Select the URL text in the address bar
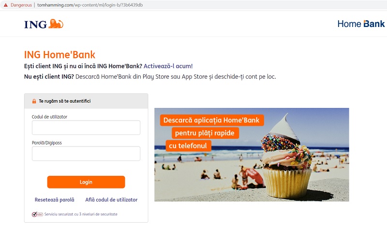The height and width of the screenshot is (227, 387). 90,5
